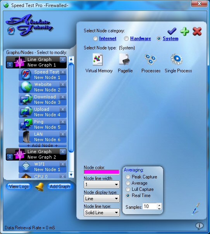Screen dimensions: 210x234
Task: Select the Hardware category radio button
Action: click(x=126, y=38)
